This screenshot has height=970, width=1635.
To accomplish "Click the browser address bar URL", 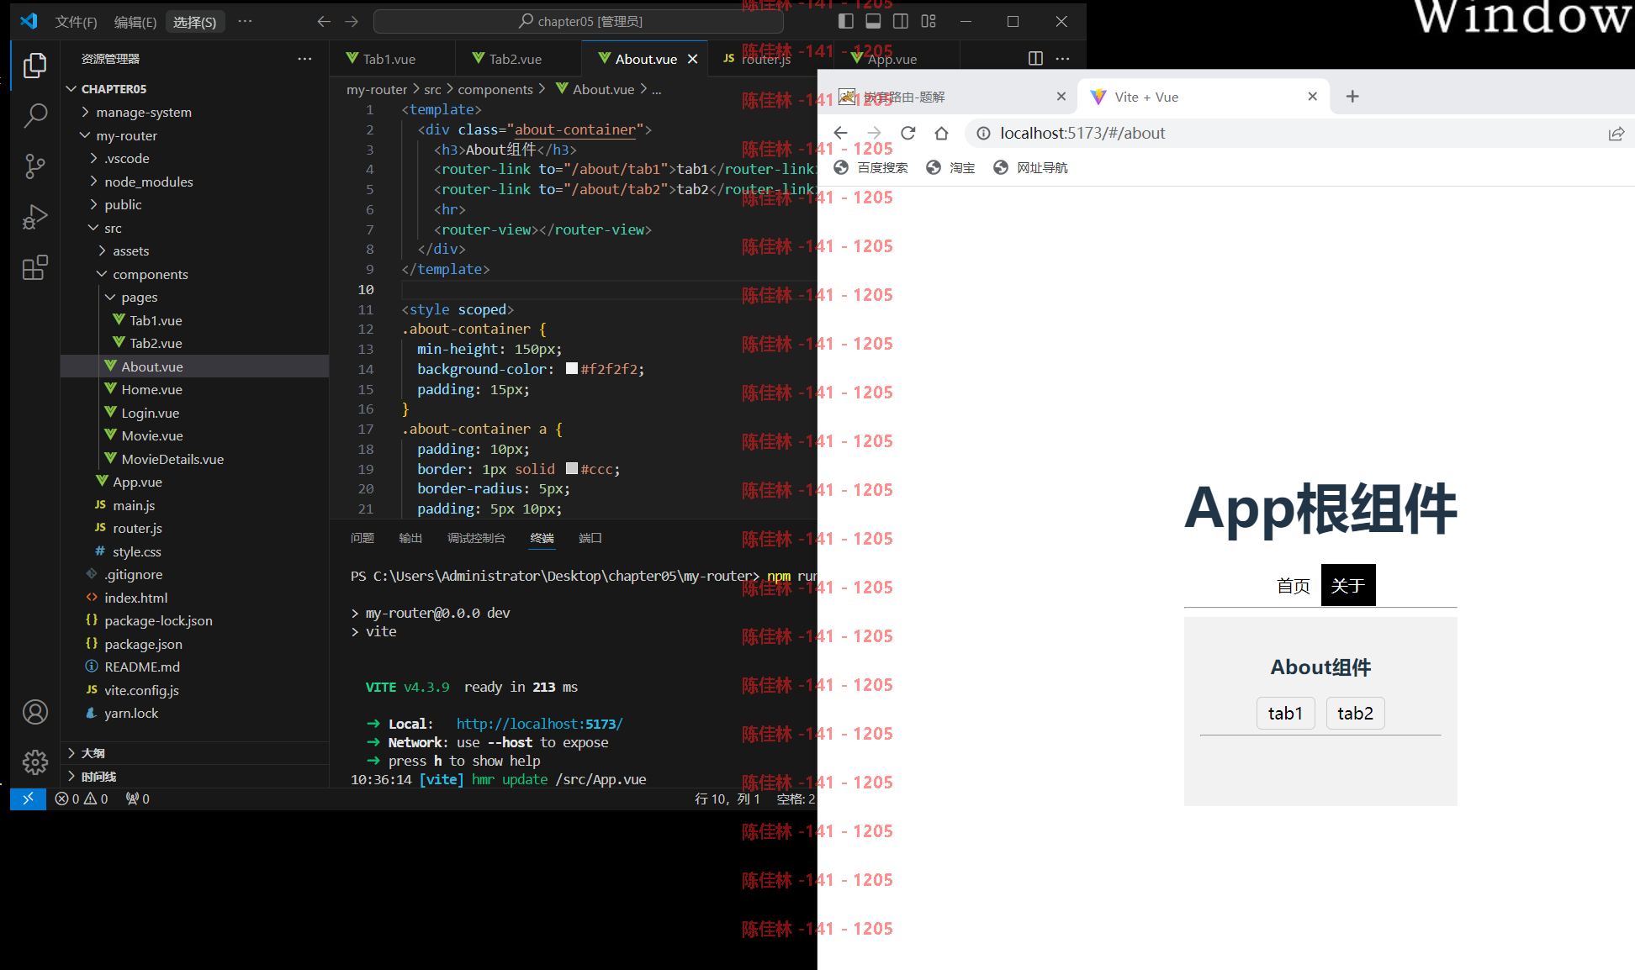I will click(1082, 133).
